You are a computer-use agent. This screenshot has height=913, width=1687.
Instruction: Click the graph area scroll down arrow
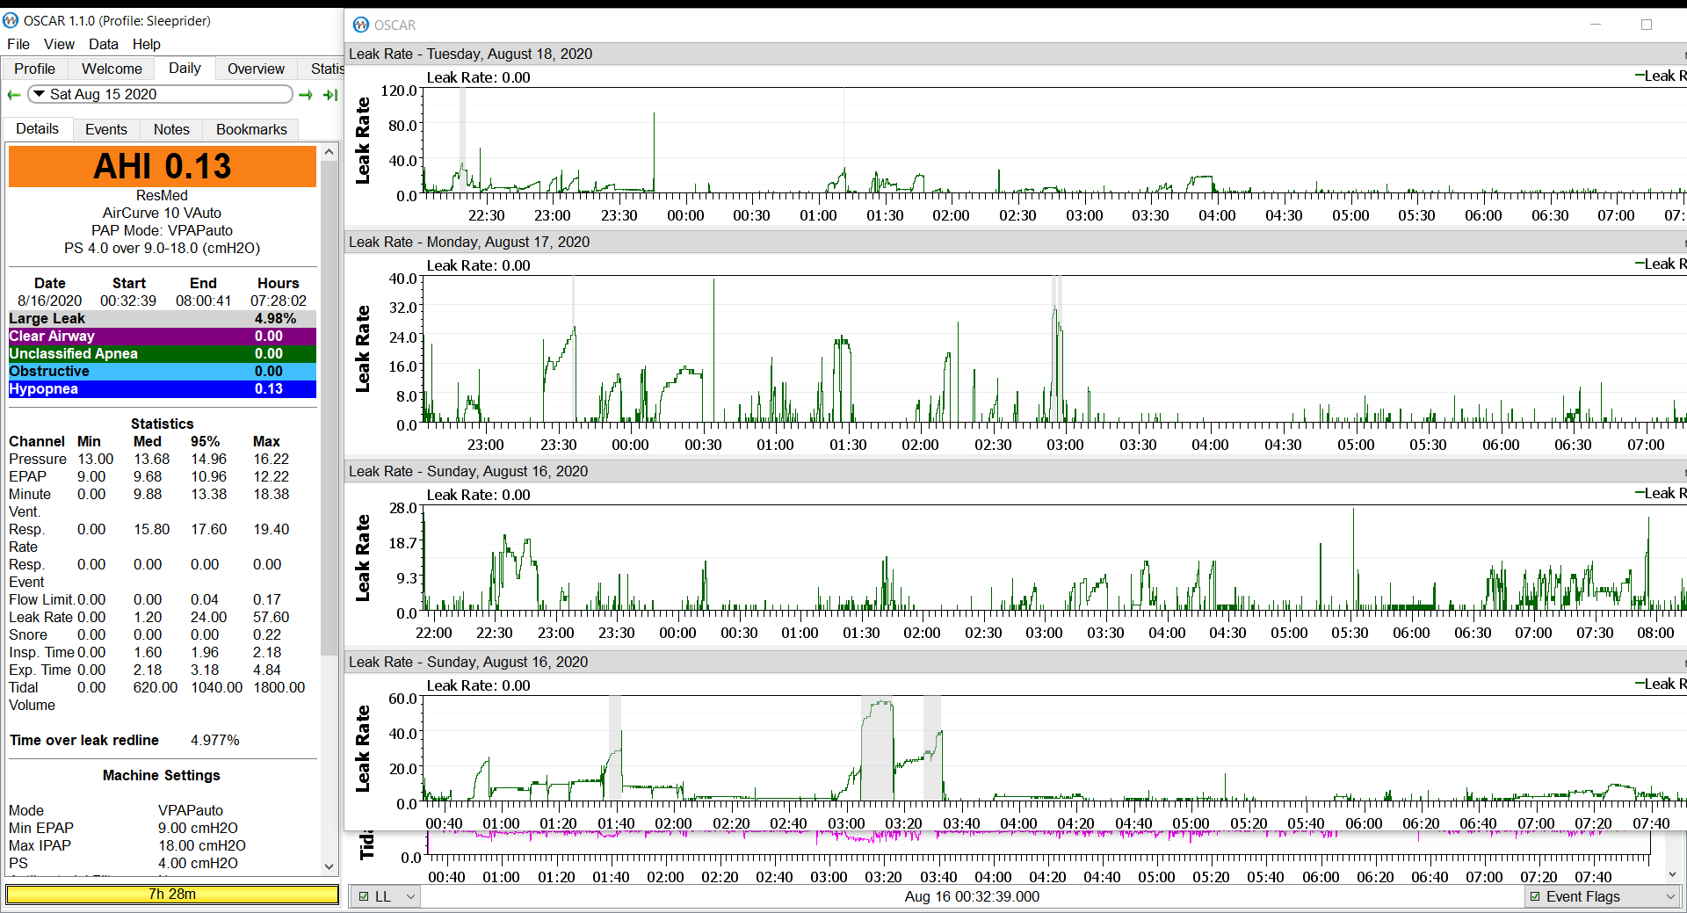pyautogui.click(x=1672, y=874)
